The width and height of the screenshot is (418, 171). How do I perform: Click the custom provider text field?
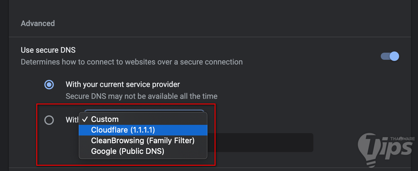coord(260,143)
